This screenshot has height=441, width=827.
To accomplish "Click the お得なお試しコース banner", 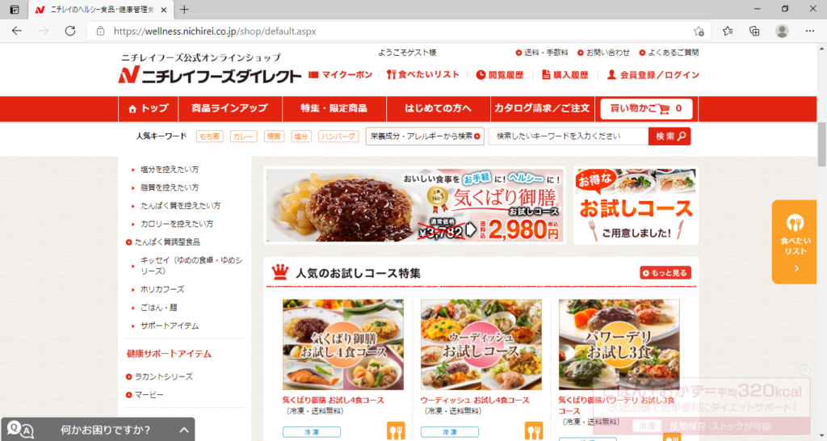I will coord(636,205).
